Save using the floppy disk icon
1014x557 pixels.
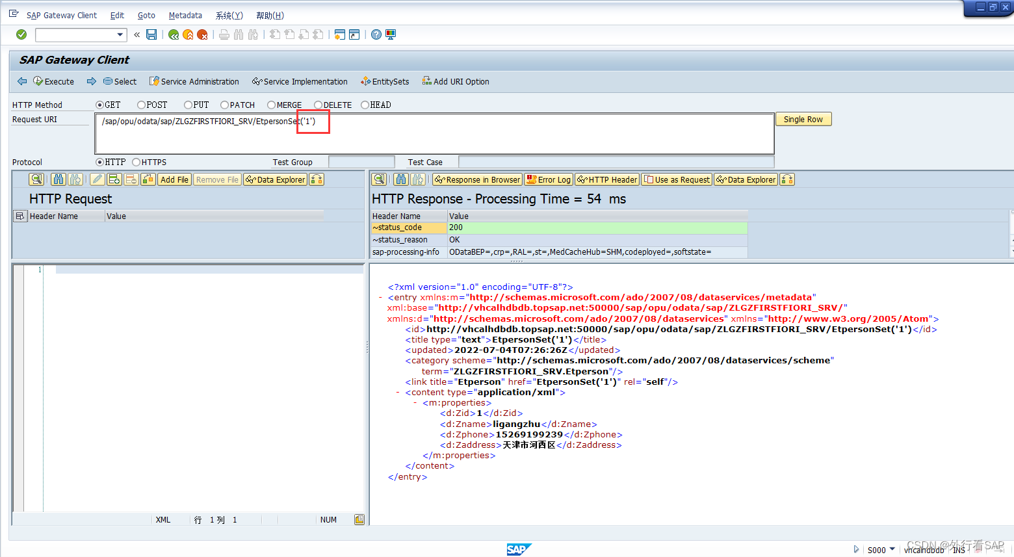pos(151,34)
